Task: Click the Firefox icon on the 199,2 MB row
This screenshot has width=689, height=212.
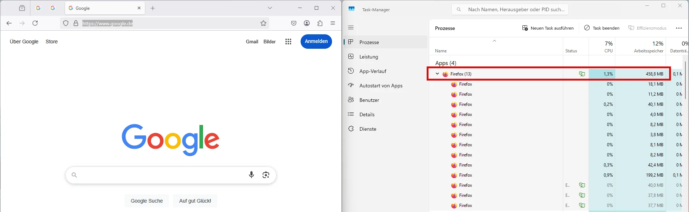Action: click(454, 175)
